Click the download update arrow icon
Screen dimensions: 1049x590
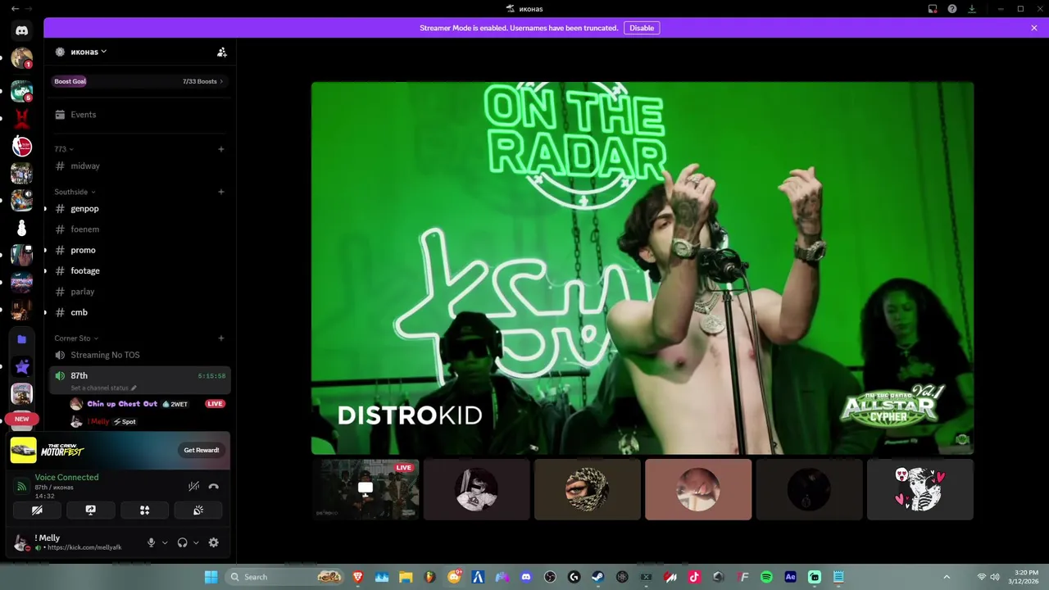pos(972,9)
